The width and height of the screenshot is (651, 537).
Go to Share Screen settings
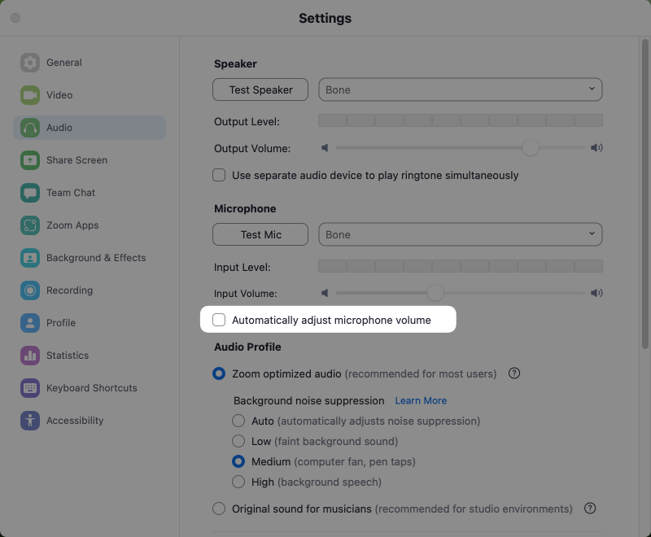[x=90, y=160]
